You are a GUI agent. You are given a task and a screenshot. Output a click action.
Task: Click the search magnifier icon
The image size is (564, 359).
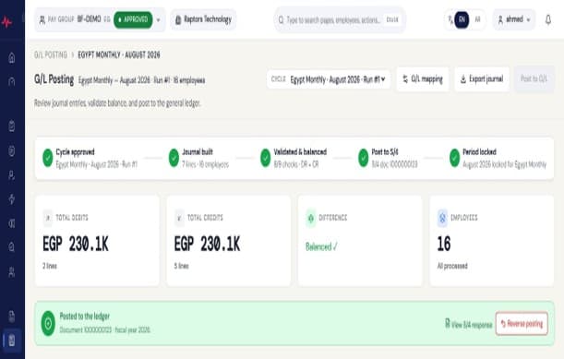tap(281, 19)
